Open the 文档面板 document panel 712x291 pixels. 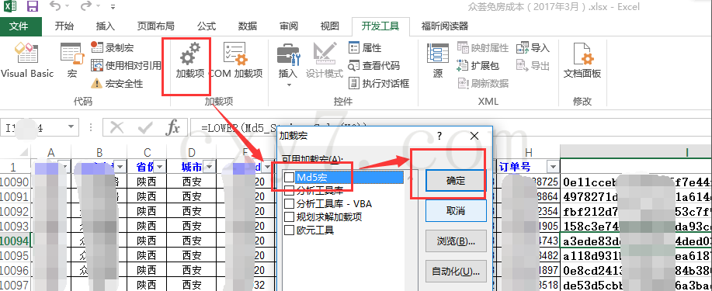pos(582,61)
